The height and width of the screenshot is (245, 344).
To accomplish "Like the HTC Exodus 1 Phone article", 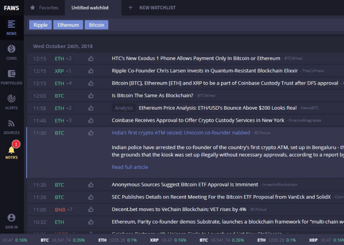I will [x=91, y=58].
